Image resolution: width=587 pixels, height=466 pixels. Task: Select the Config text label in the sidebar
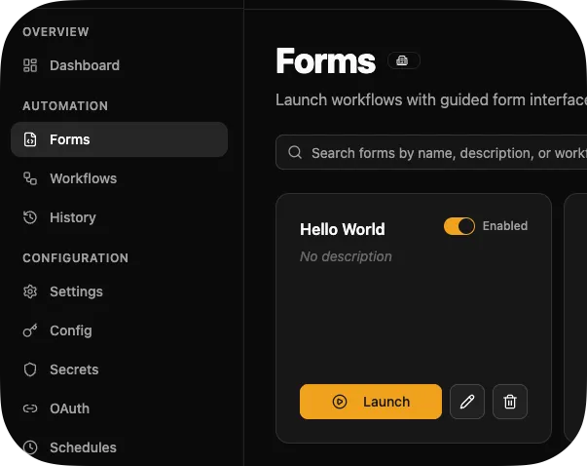tap(71, 330)
